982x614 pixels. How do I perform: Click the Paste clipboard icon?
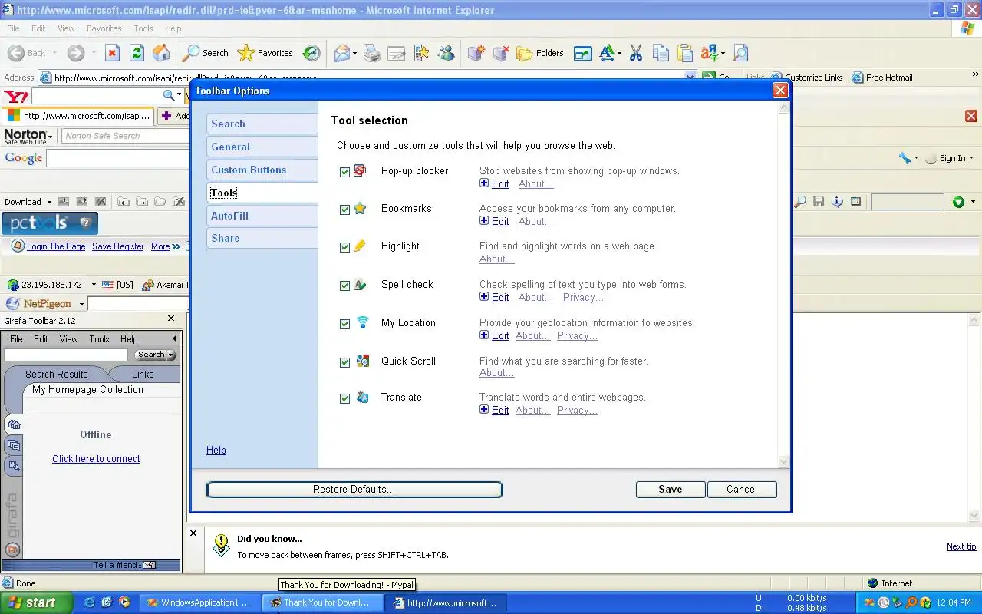685,53
